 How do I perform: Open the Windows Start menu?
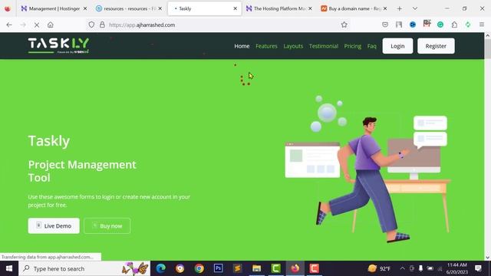(x=9, y=268)
